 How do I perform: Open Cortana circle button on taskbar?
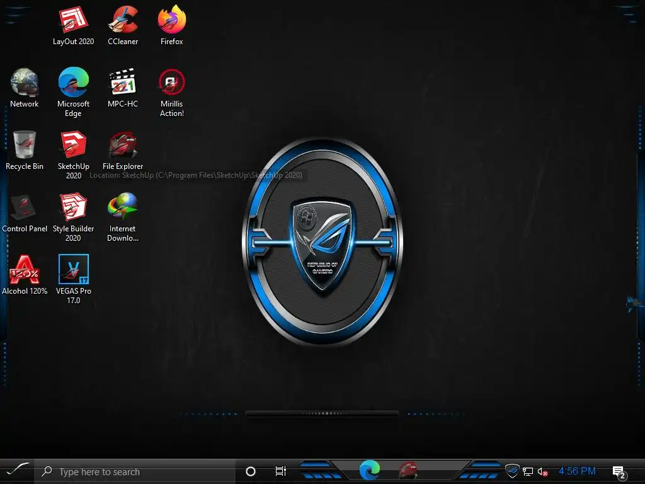tap(251, 471)
